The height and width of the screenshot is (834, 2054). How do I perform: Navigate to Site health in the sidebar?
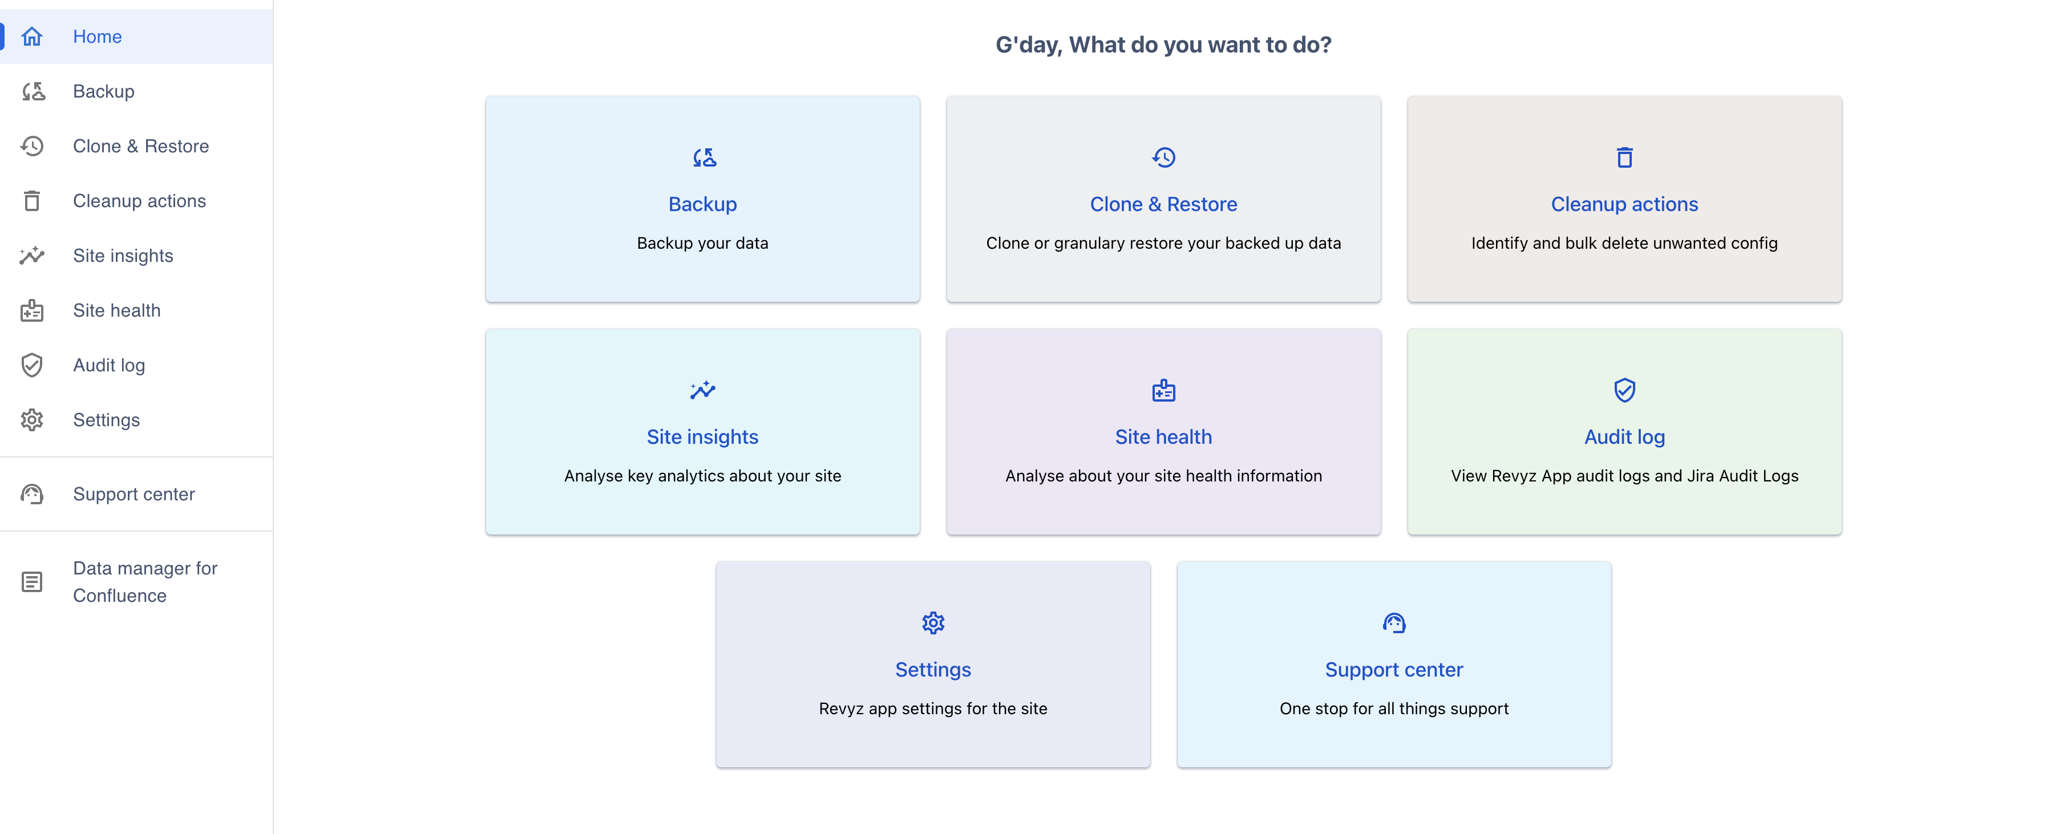116,311
